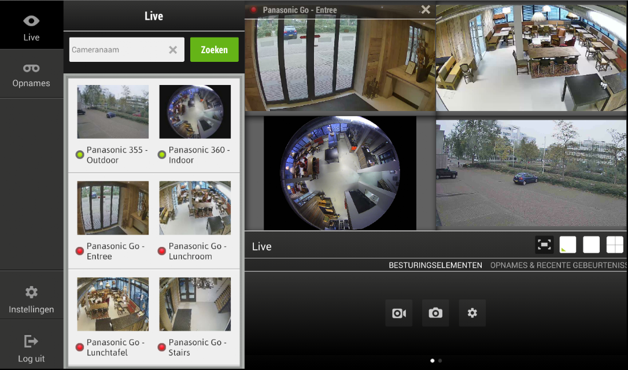This screenshot has width=628, height=370.
Task: Select Panasonic 360 - Indoor thumbnail
Action: point(195,112)
